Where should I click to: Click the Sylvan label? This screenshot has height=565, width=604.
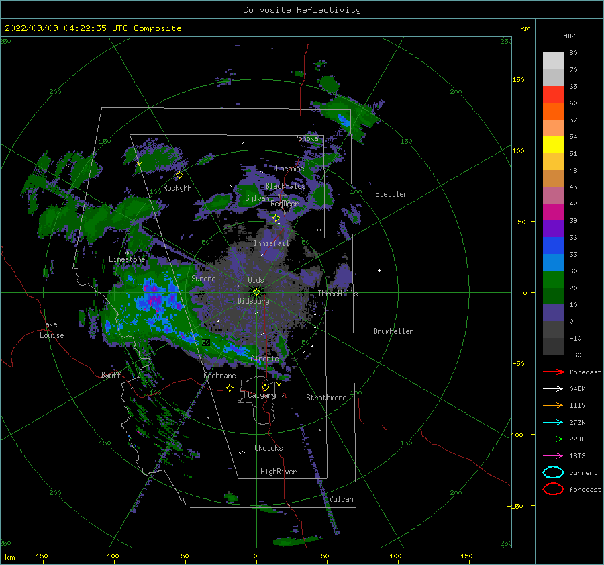[x=257, y=198]
